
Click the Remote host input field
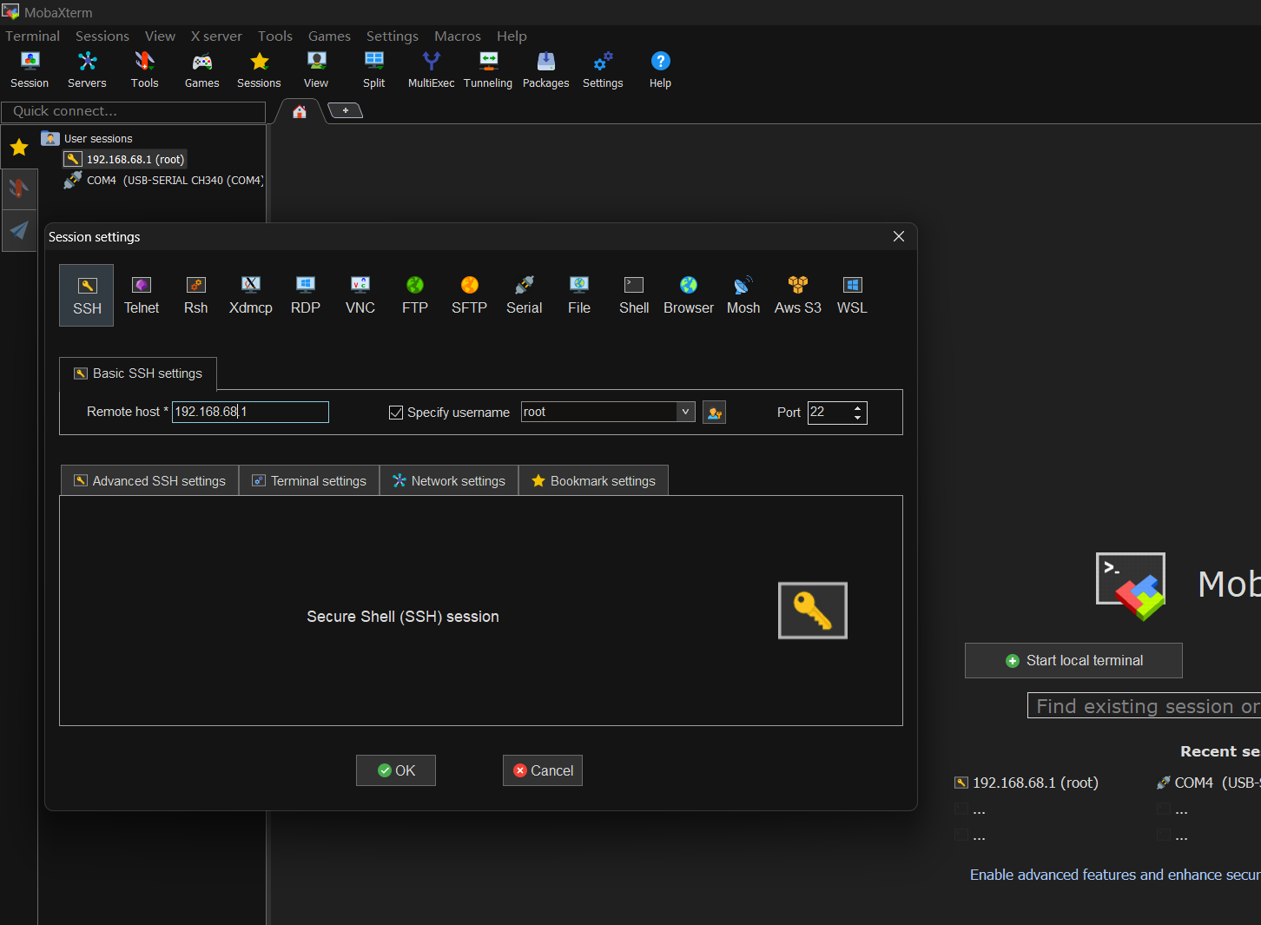[250, 412]
